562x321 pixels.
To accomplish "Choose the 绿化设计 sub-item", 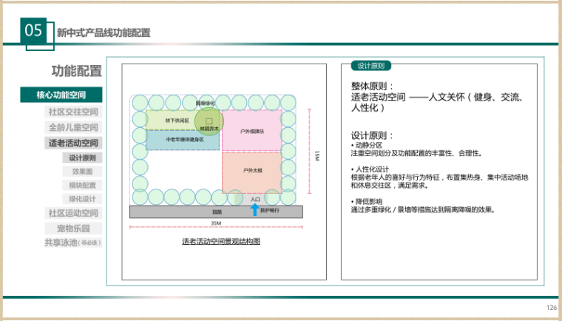I will point(81,199).
